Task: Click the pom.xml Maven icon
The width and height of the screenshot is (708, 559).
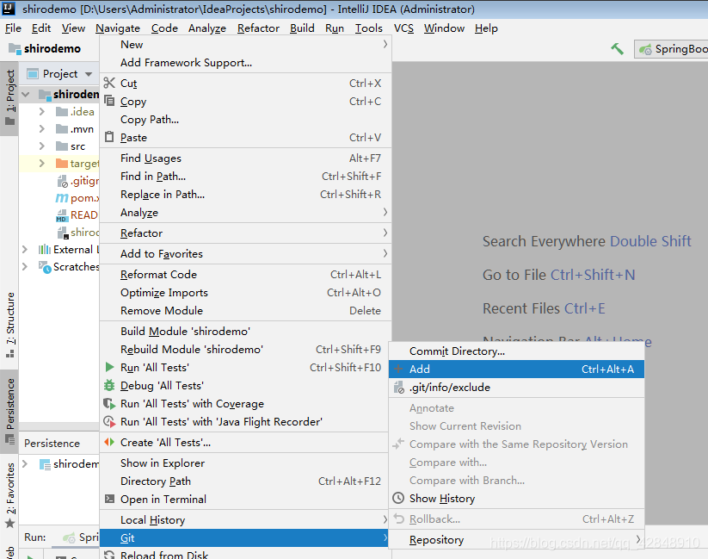Action: coord(62,198)
